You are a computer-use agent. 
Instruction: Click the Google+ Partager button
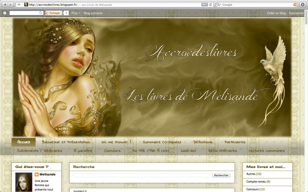point(53,13)
